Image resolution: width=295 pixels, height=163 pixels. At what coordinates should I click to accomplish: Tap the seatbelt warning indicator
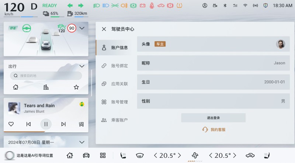coord(152,6)
